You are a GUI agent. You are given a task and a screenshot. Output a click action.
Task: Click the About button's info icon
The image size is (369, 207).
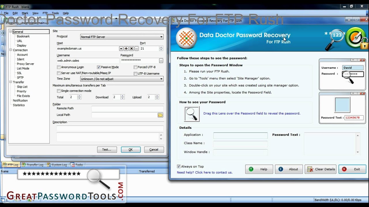(281, 169)
